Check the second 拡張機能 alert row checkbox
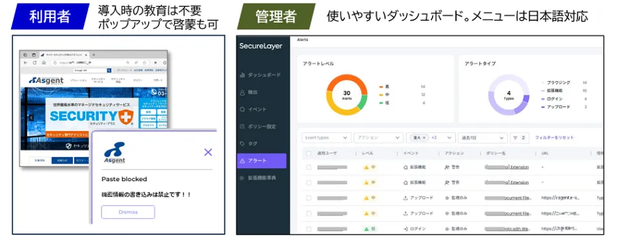 [x=308, y=183]
